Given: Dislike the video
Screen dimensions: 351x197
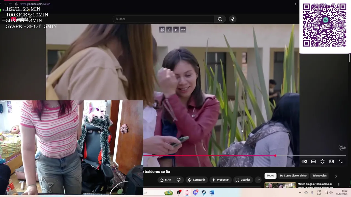Looking at the screenshot, I should [x=179, y=180].
